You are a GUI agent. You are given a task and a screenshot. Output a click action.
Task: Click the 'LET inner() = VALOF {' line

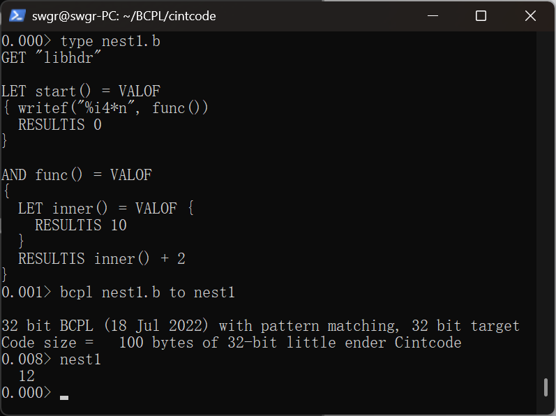click(x=106, y=208)
